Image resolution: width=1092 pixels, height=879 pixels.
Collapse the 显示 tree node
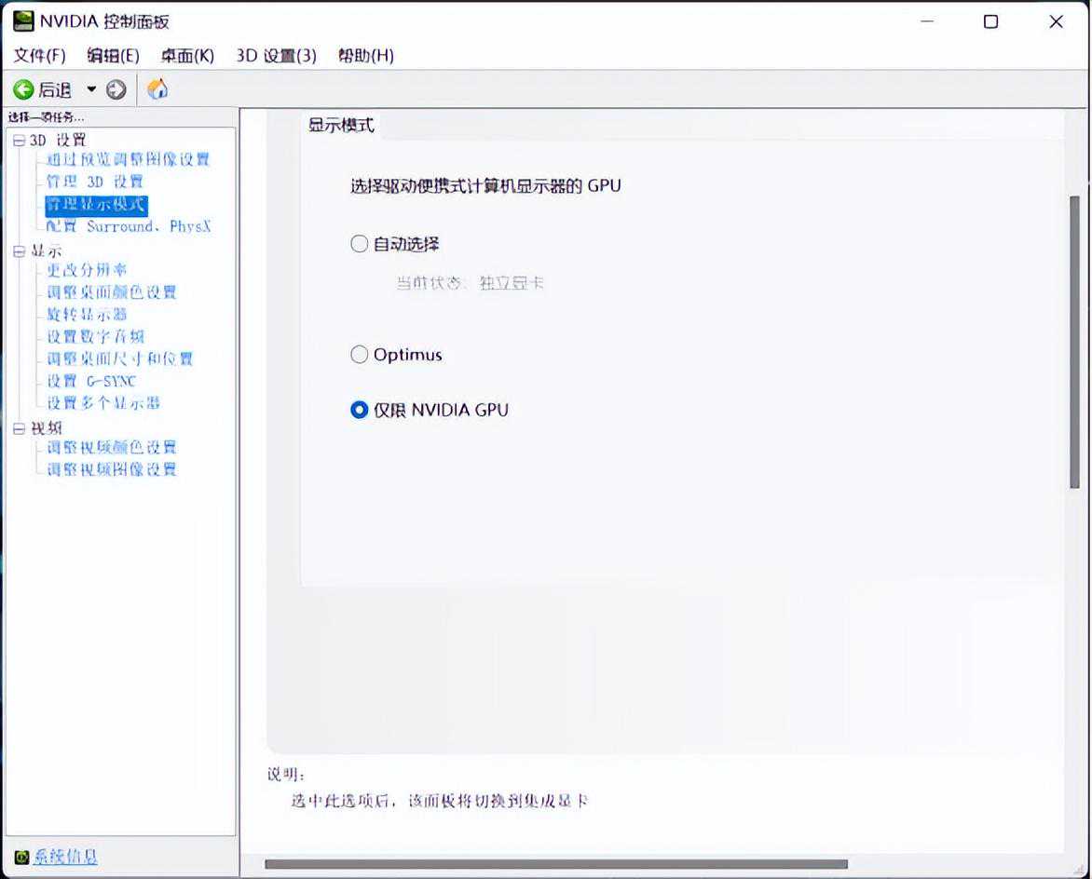(20, 251)
